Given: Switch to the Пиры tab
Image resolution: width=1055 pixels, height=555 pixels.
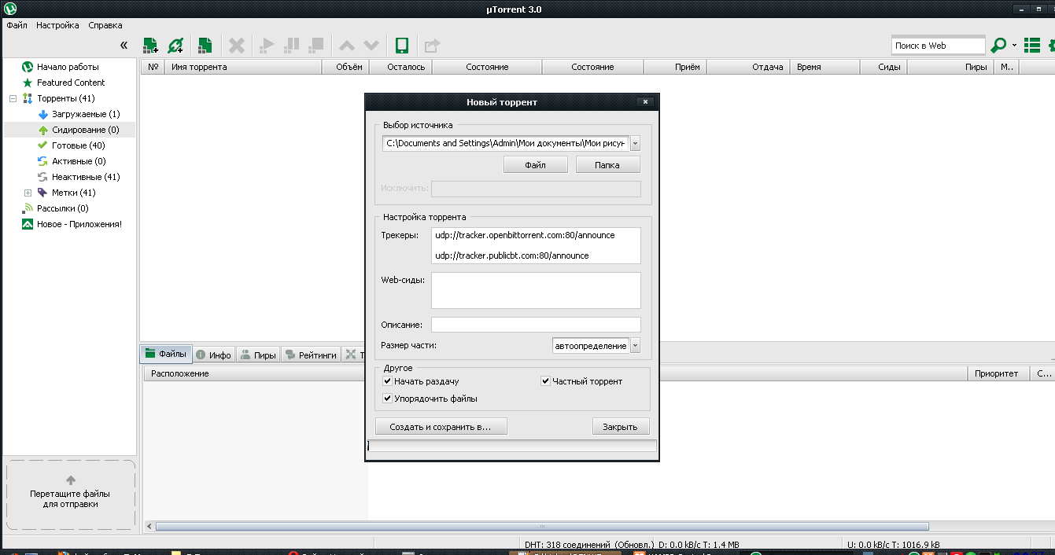Looking at the screenshot, I should (259, 355).
